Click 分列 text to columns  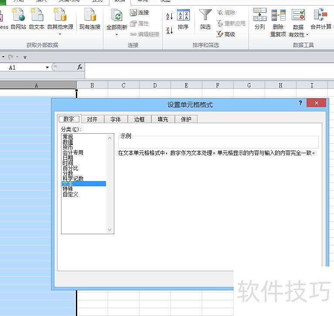(x=260, y=19)
